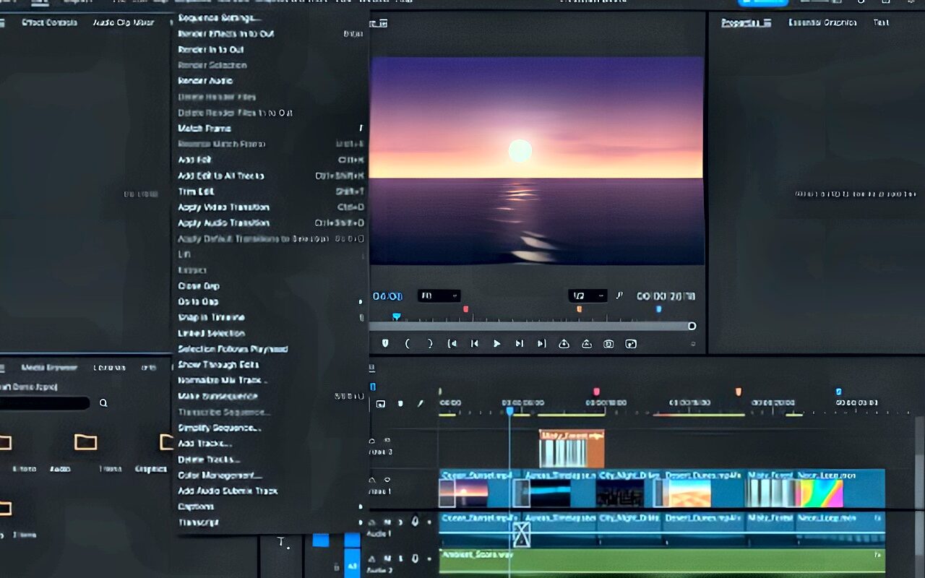
Task: Click the Project panel search magnifier icon
Action: coord(103,403)
